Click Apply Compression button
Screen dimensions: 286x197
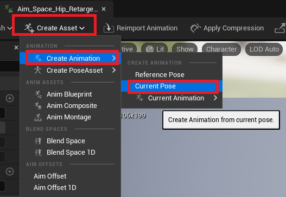click(227, 28)
